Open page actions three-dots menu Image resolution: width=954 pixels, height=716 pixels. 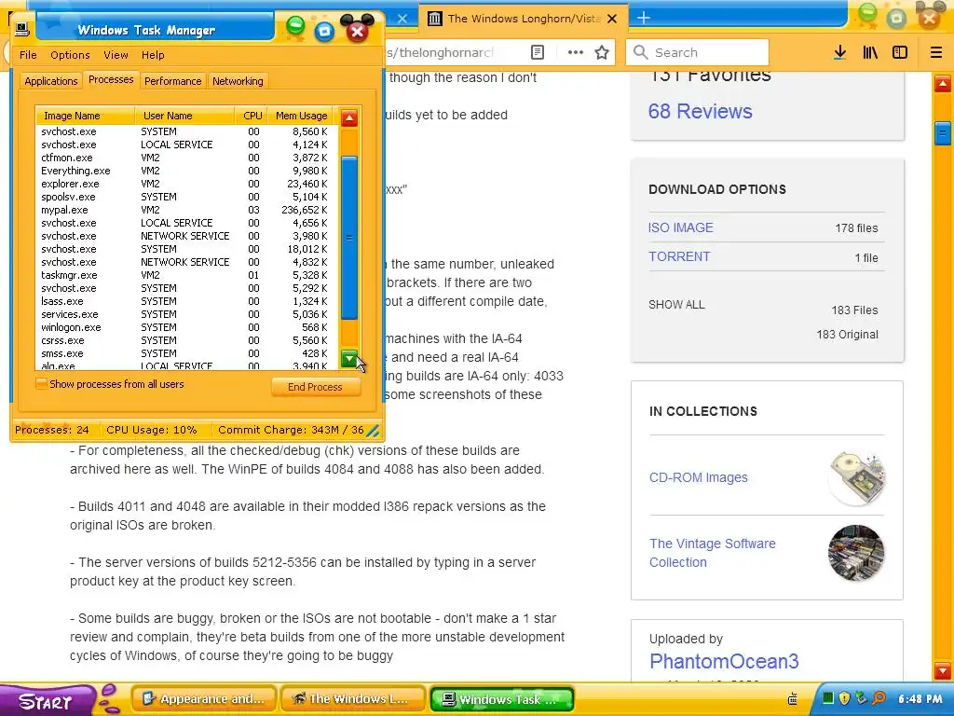point(575,52)
